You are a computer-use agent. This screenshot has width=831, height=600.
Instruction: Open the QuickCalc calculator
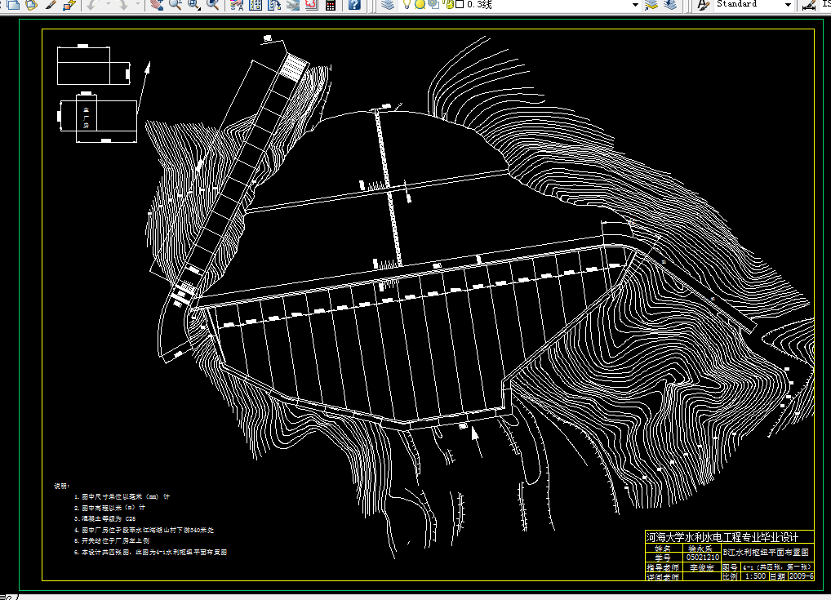click(x=331, y=5)
